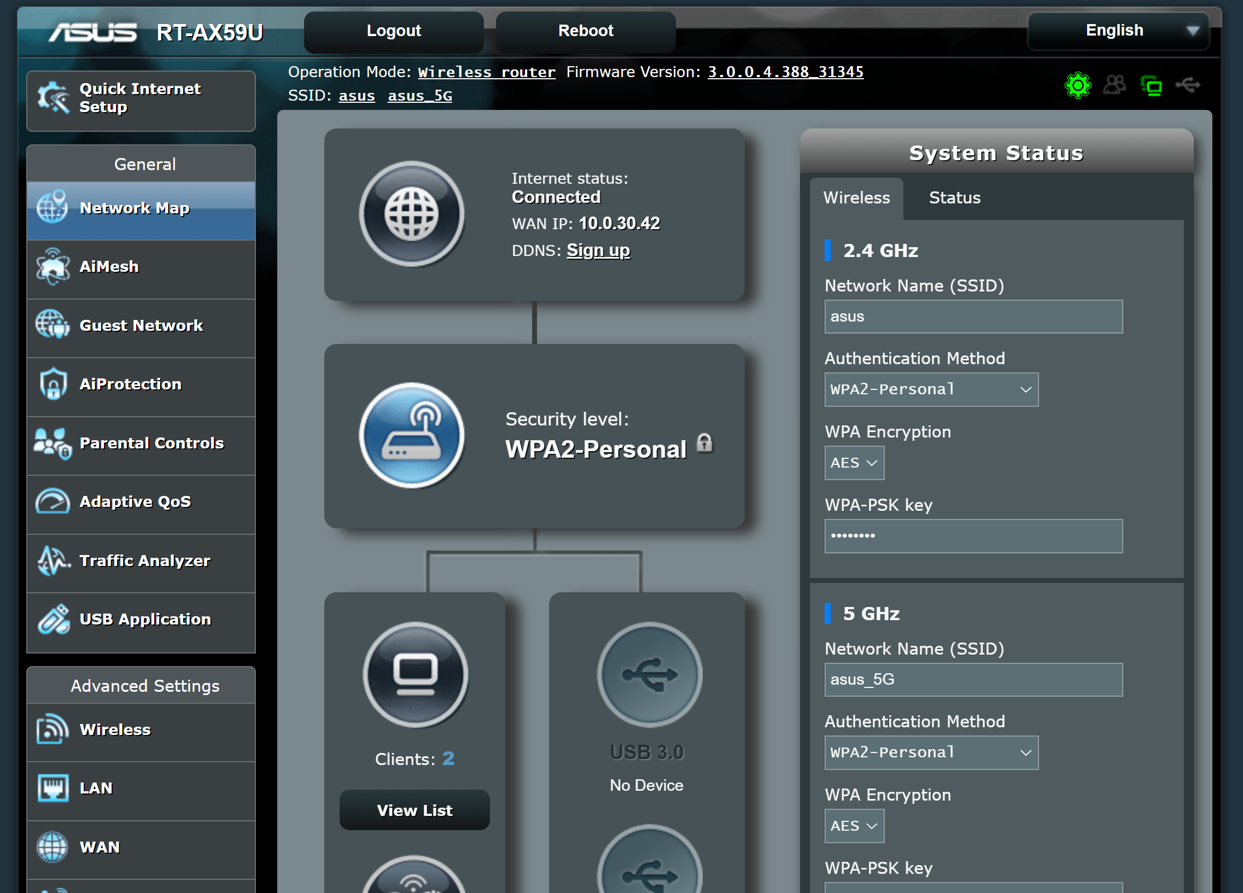Click the green gear status icon in header

click(x=1078, y=85)
